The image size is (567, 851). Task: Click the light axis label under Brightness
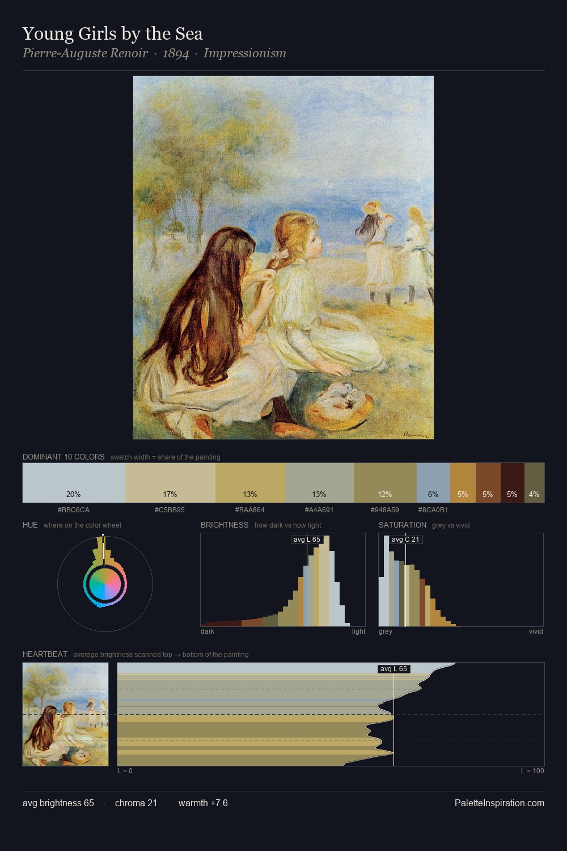[x=359, y=631]
